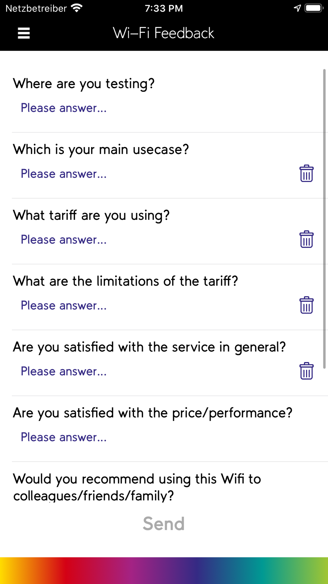Answer the price/performance satisfaction field
The image size is (328, 584).
(x=64, y=437)
